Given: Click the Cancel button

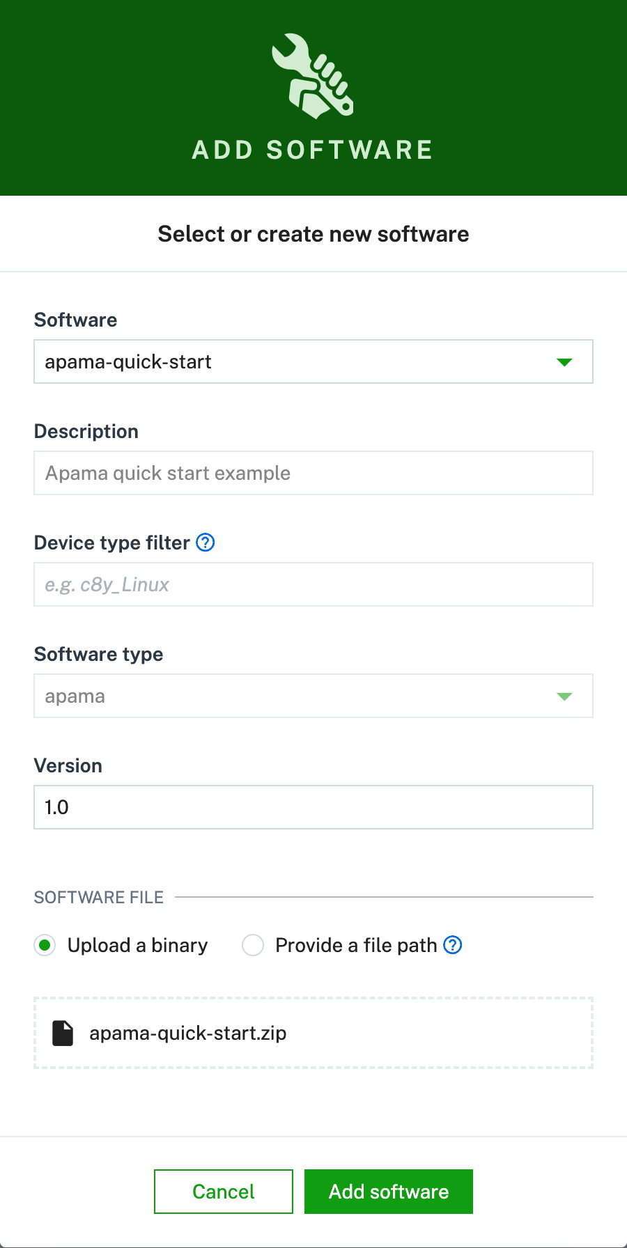Looking at the screenshot, I should (224, 1192).
